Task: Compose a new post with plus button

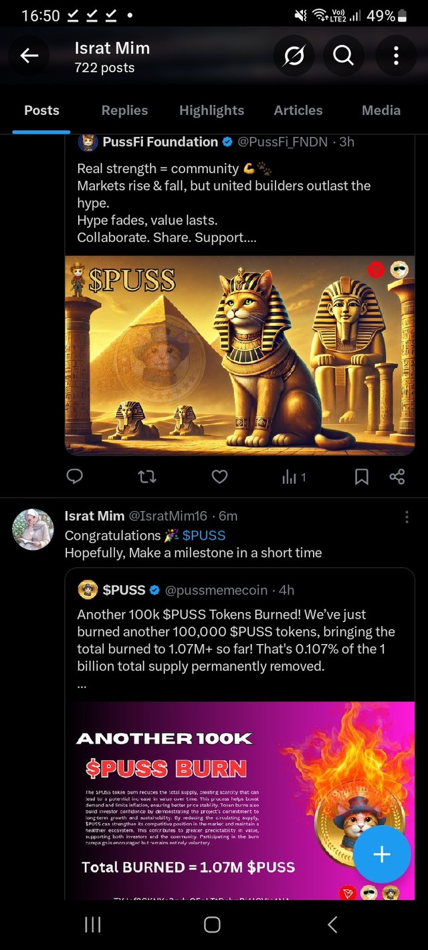Action: 382,854
